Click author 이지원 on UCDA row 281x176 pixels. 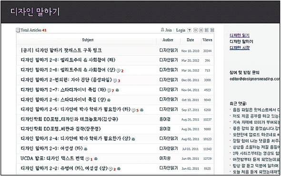click(x=165, y=158)
